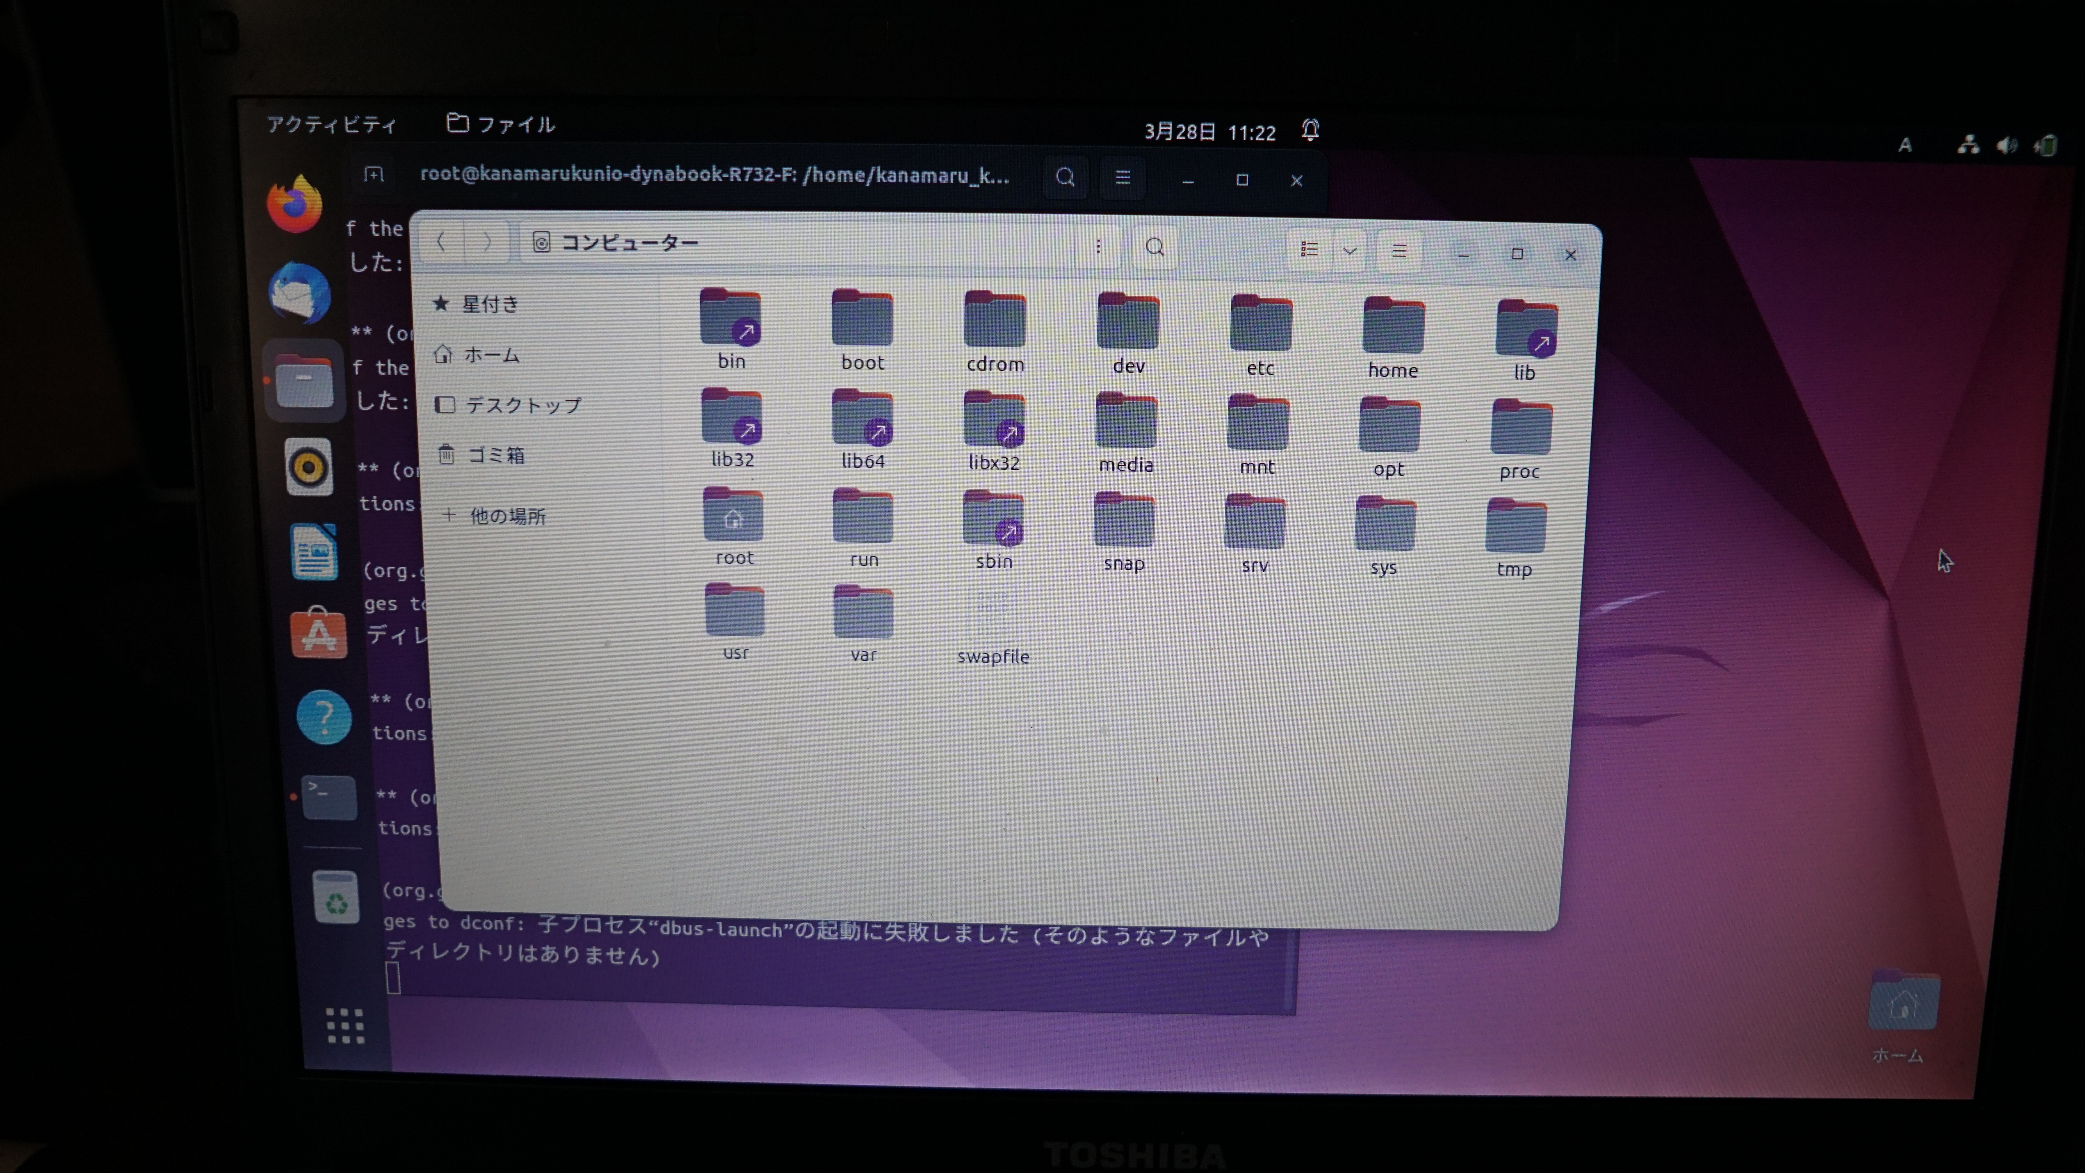
Task: Go forward in Files navigation
Action: (486, 242)
